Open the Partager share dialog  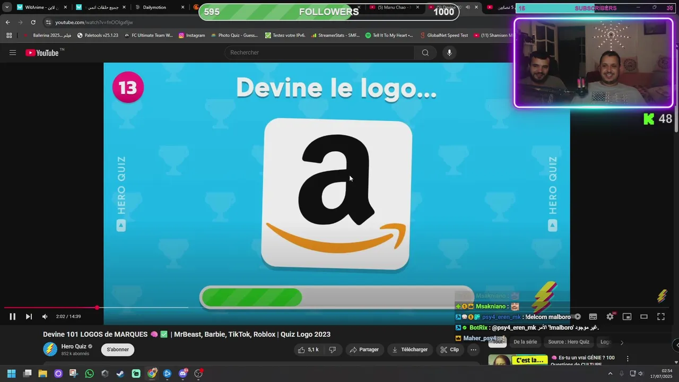(x=364, y=350)
